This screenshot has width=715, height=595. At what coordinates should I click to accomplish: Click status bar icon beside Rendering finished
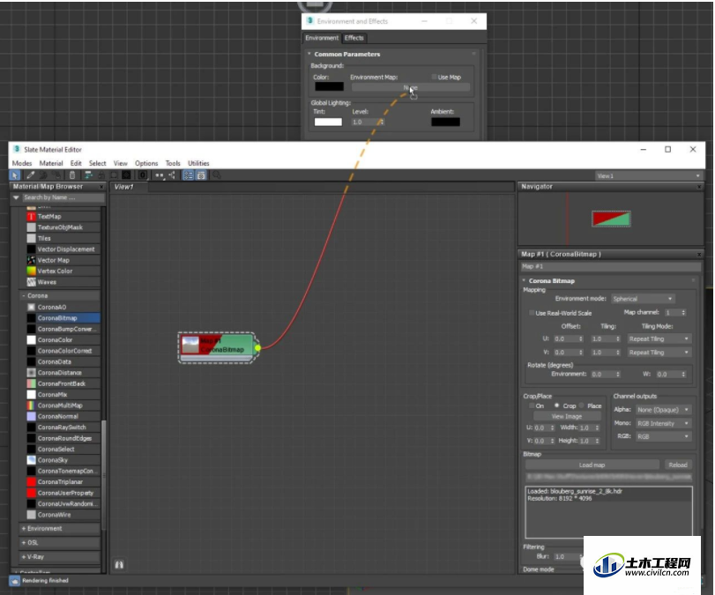(x=15, y=581)
